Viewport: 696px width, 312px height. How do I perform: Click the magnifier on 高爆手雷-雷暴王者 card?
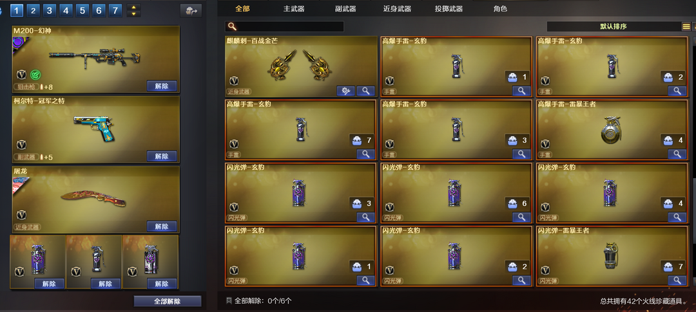point(677,154)
